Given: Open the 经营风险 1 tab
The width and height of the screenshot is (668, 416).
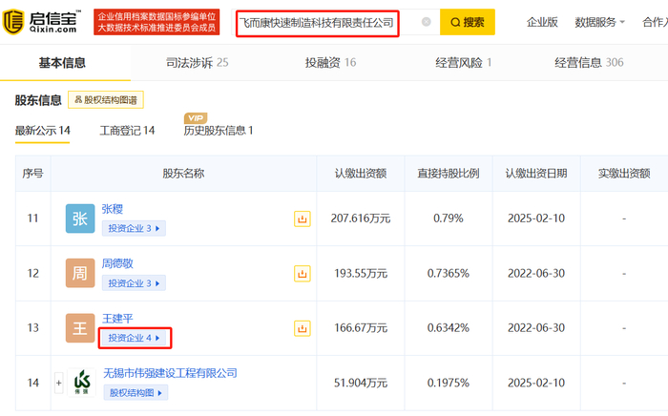Looking at the screenshot, I should click(464, 63).
